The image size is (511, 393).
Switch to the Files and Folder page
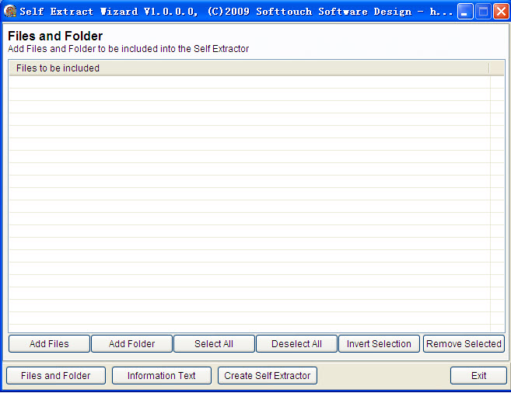coord(56,376)
